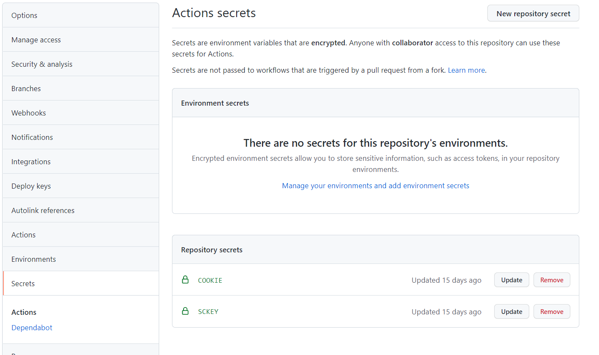
Task: Update the COOKIE repository secret
Action: pos(511,280)
